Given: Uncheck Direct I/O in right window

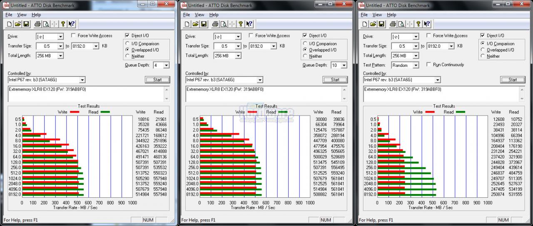Looking at the screenshot, I should [483, 36].
